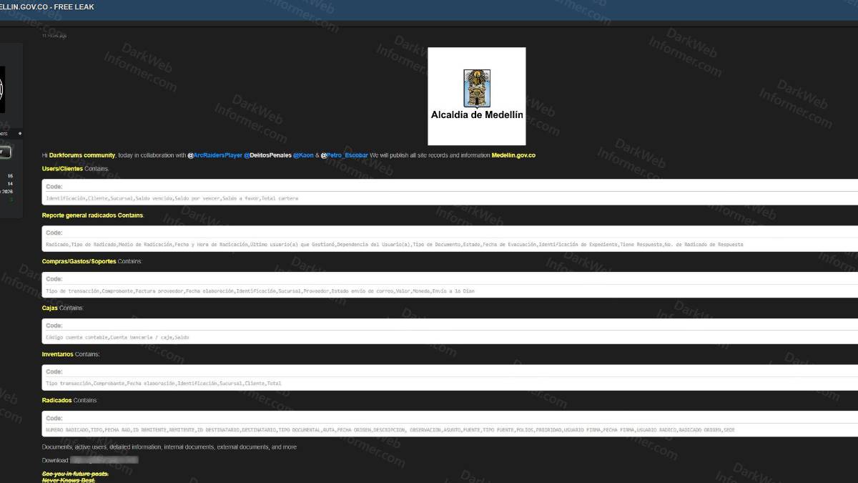Click the poster's avatar in left sidebar
Screen dimensions: 858x483
pos(2,89)
